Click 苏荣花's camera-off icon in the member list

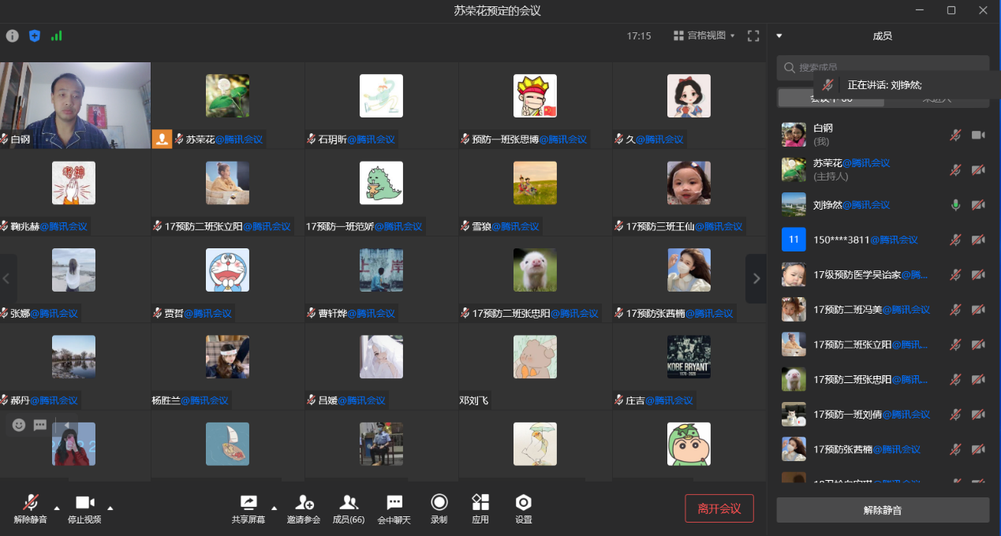pos(978,169)
